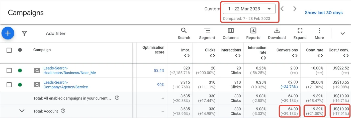
Task: Click search campaign type icon for Healthcare row
Action: tap(37, 71)
